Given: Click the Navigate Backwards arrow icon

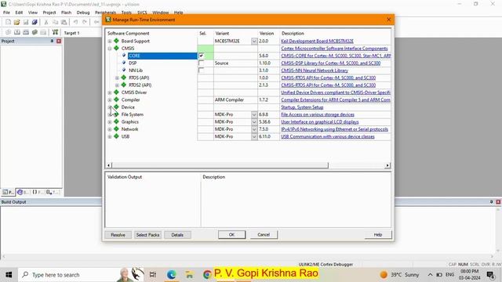Looking at the screenshot, I should (96, 22).
